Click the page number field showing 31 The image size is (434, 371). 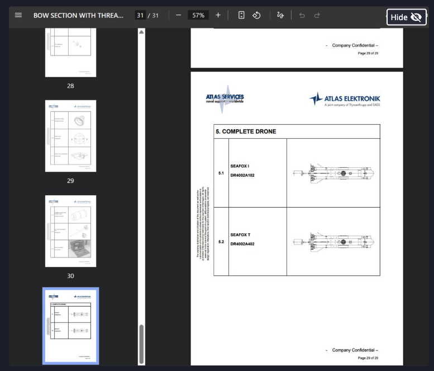click(x=140, y=15)
